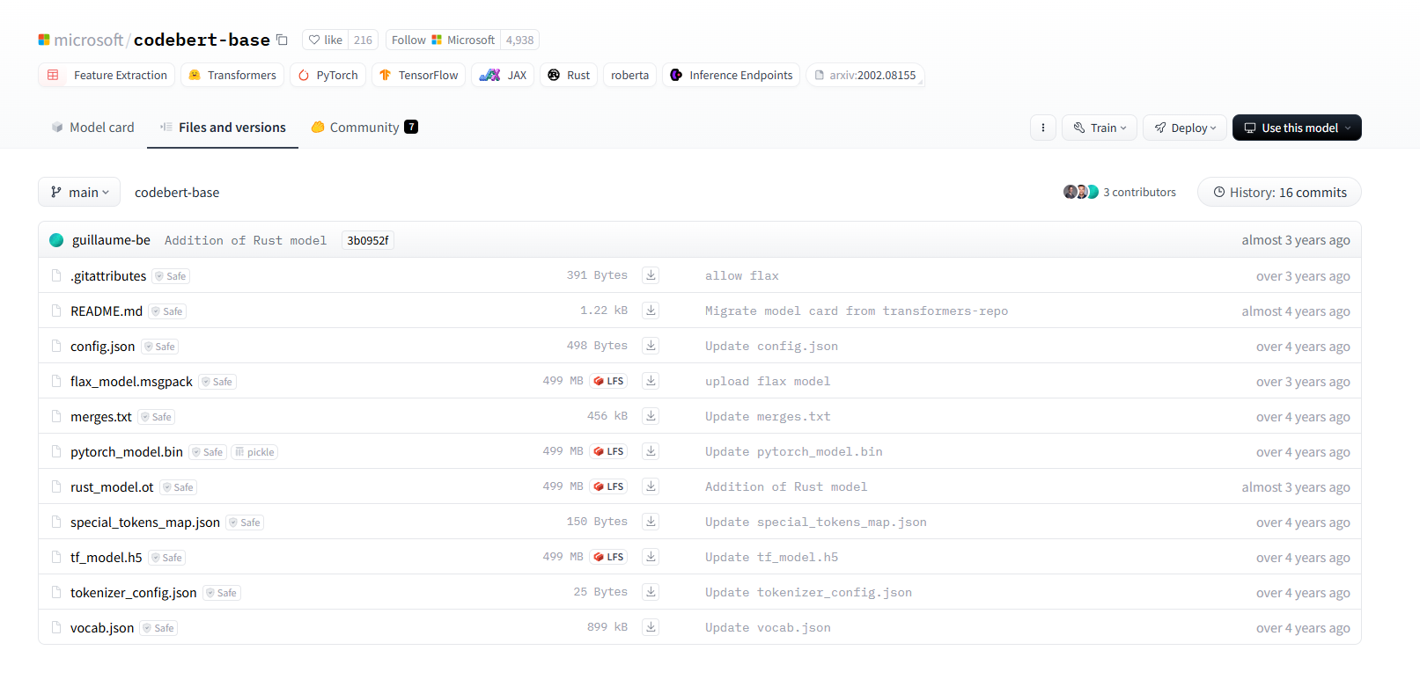Open commit hash 3b0952f
1420x687 pixels.
coord(367,240)
